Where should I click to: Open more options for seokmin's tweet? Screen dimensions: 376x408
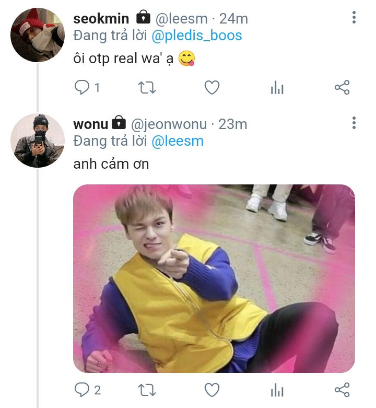[x=354, y=18]
